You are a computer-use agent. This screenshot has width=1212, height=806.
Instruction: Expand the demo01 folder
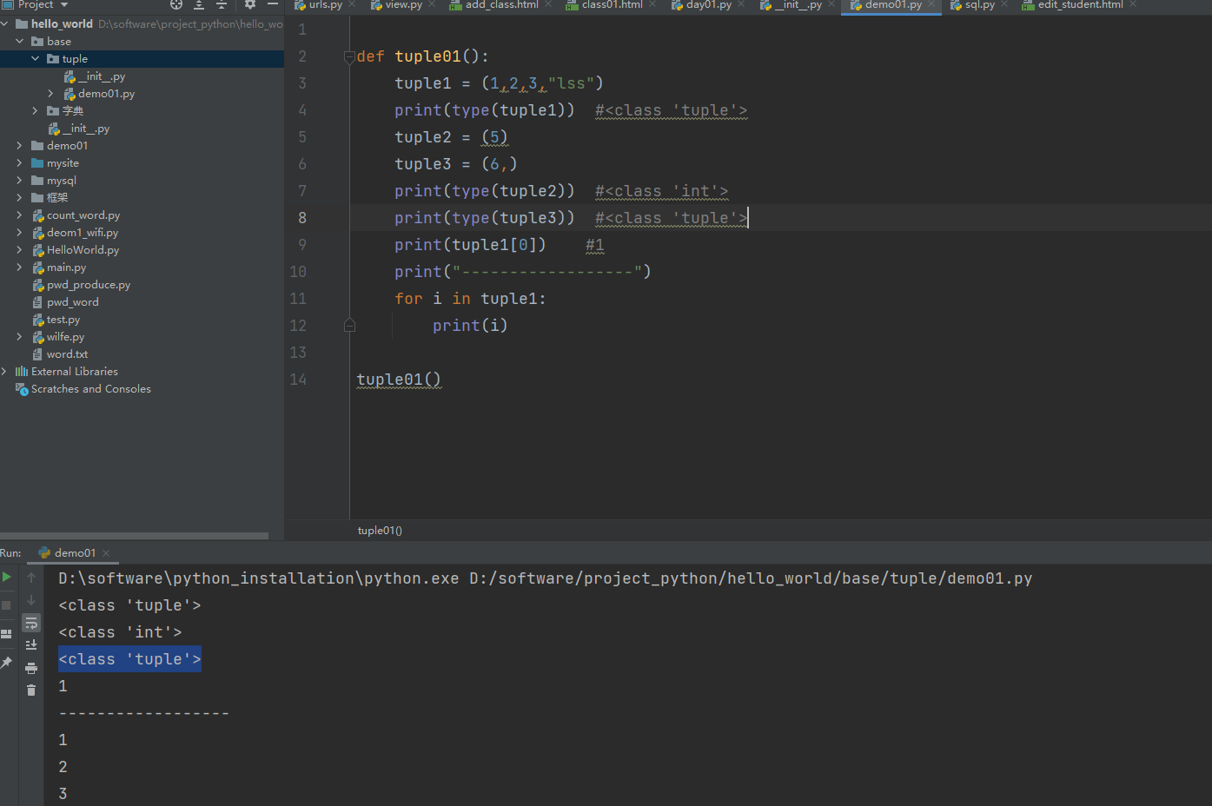(19, 146)
